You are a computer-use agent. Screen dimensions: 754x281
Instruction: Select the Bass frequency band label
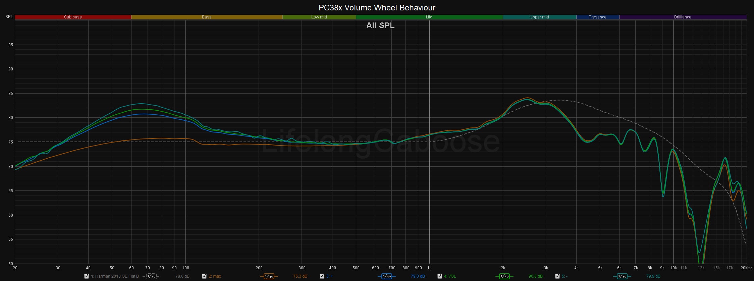207,17
